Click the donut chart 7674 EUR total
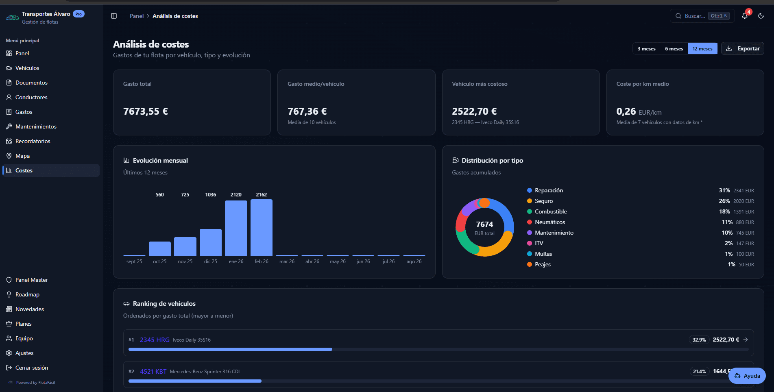 tap(484, 227)
